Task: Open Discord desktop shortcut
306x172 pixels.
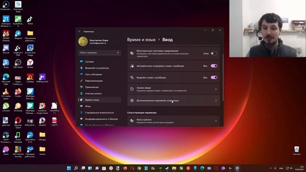Action: tap(6, 49)
